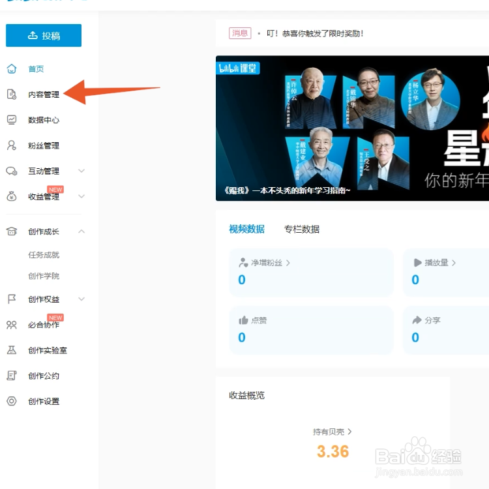The width and height of the screenshot is (489, 489).
Task: Click the chevron next to 持有贝壳
Action: (349, 432)
